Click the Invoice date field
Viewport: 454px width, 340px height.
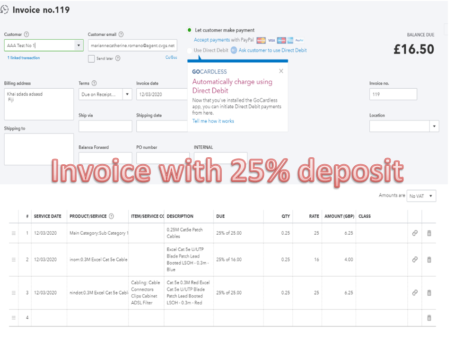[162, 94]
